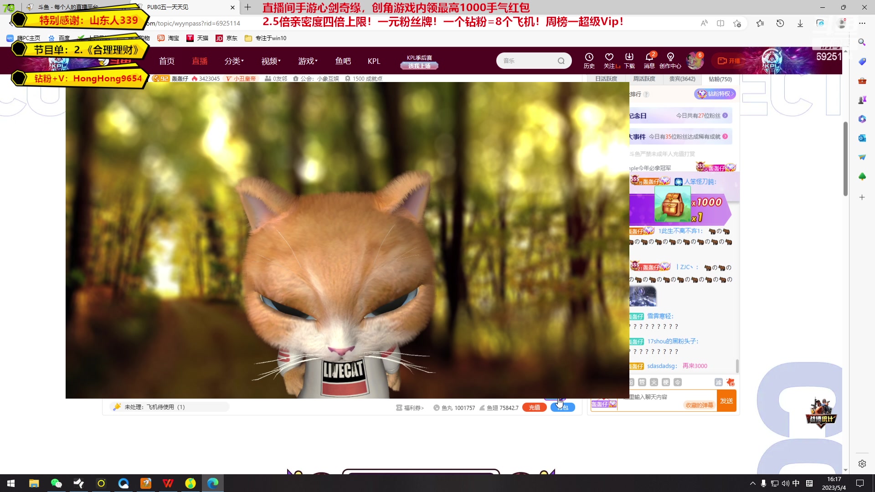Click the 排行 help question mark

[646, 94]
